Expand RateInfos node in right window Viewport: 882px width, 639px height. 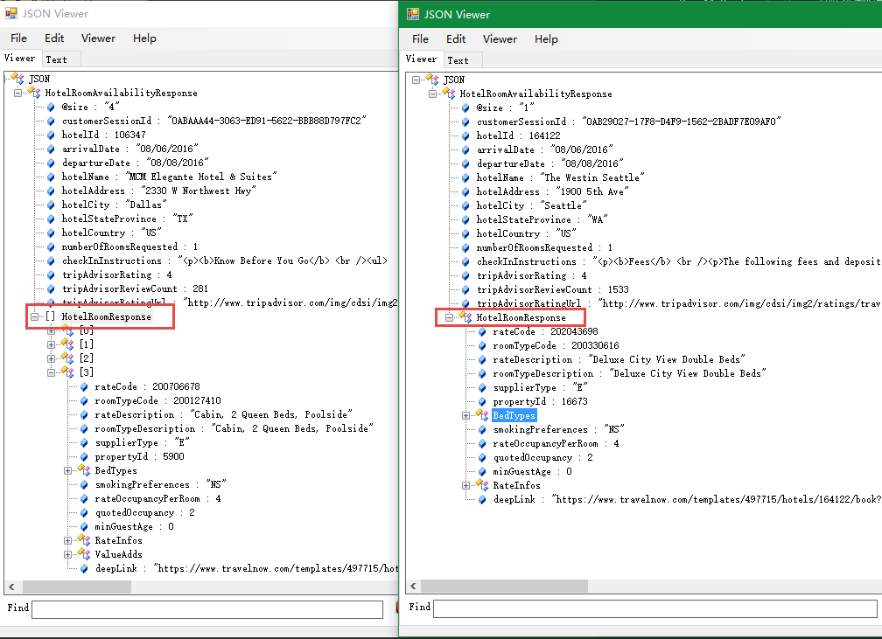(x=465, y=485)
